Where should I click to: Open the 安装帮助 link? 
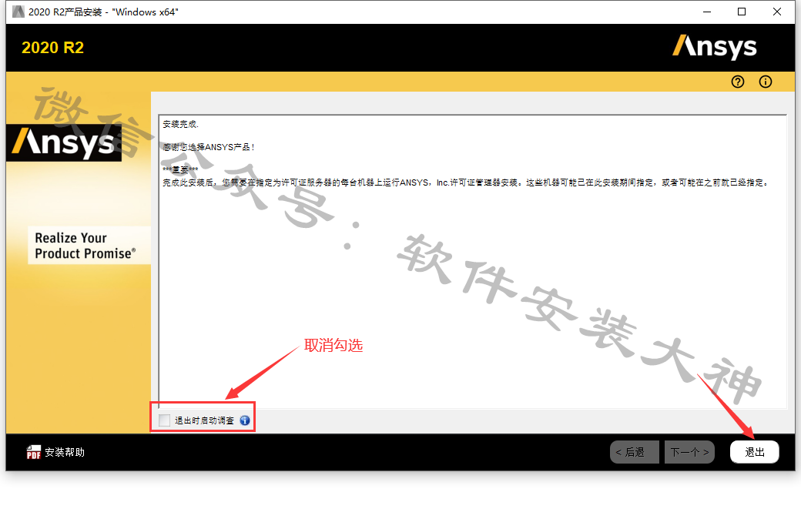[x=65, y=452]
